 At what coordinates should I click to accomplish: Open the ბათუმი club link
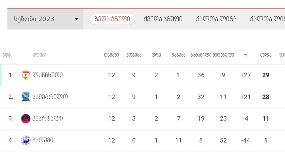[43, 140]
